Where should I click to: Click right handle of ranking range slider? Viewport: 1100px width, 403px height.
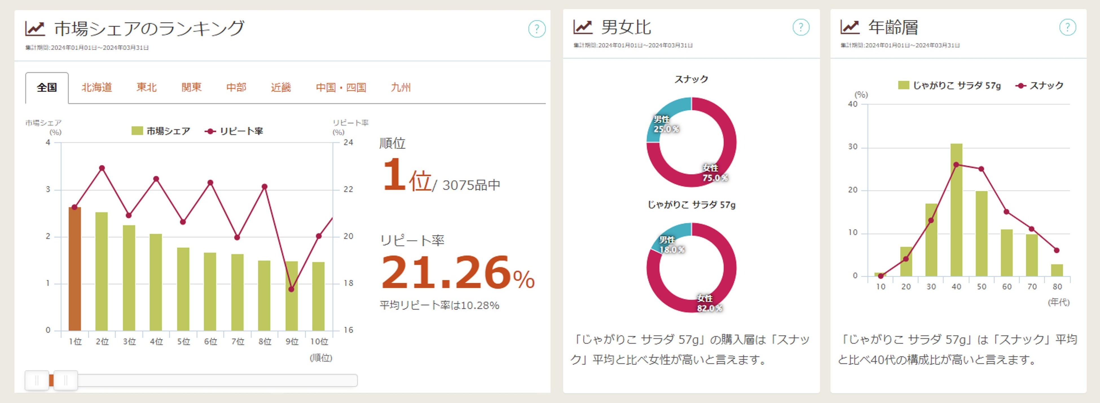click(66, 380)
